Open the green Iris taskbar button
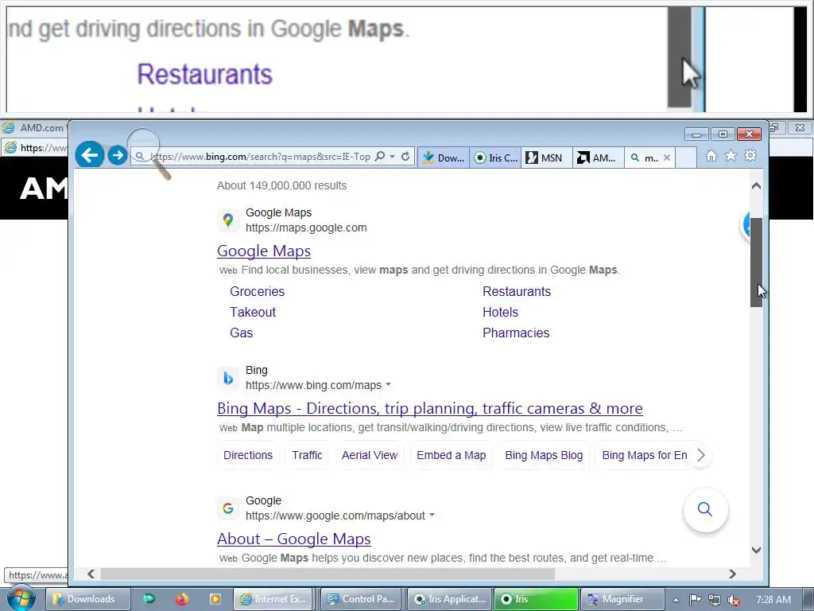 pos(535,599)
